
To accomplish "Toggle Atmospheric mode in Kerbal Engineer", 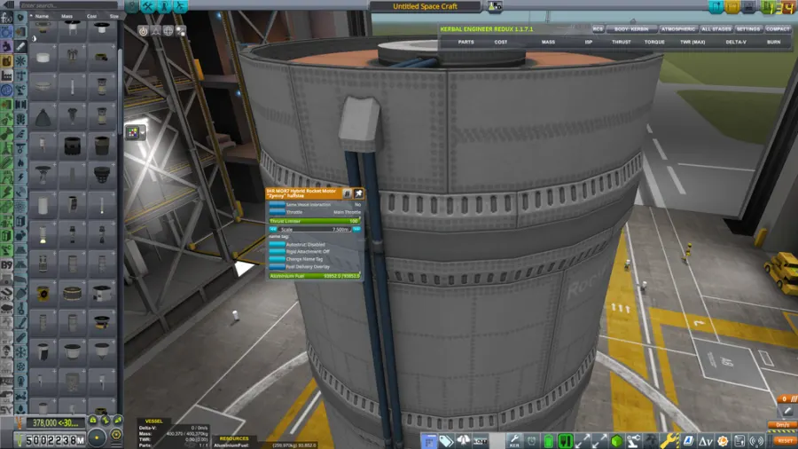I will 678,29.
